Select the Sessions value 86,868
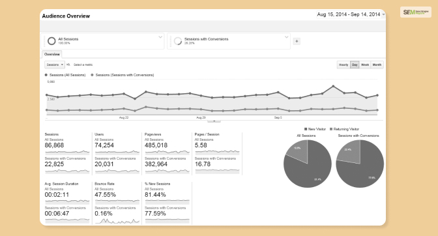 [x=54, y=145]
